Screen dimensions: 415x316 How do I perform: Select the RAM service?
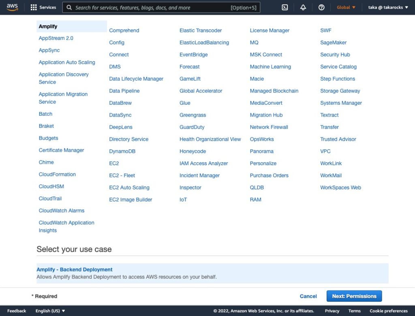coord(255,200)
